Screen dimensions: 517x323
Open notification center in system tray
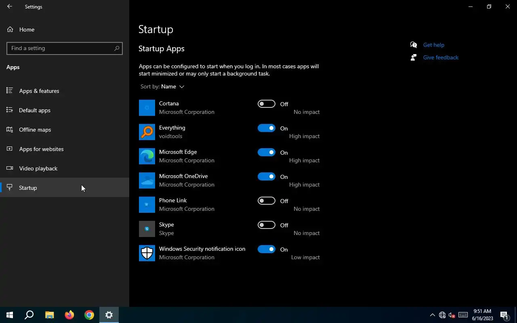(x=504, y=315)
